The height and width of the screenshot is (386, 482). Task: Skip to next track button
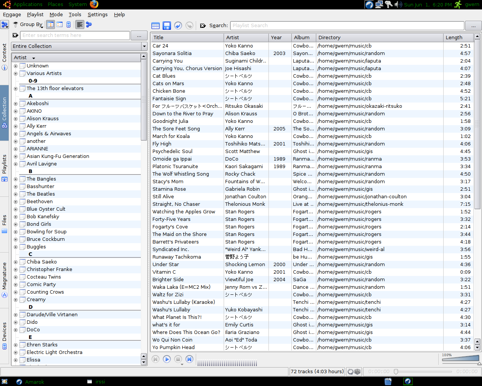tap(189, 359)
